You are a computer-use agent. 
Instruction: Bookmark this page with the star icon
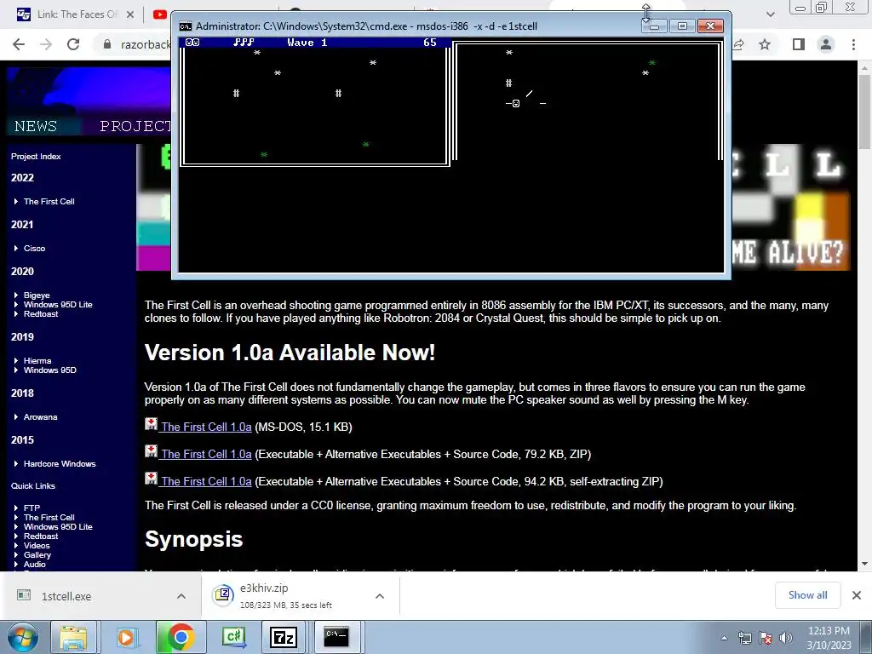(766, 44)
